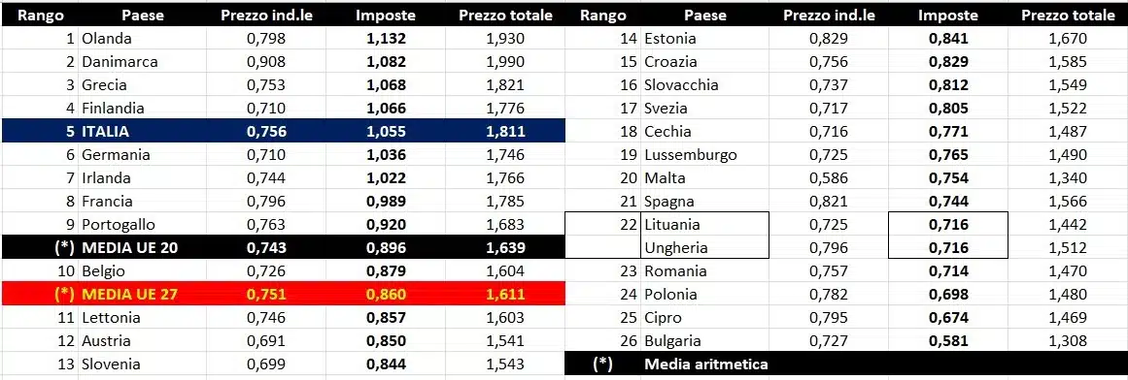The height and width of the screenshot is (380, 1128).
Task: Select Danimarca's total price 1,990
Action: (505, 62)
